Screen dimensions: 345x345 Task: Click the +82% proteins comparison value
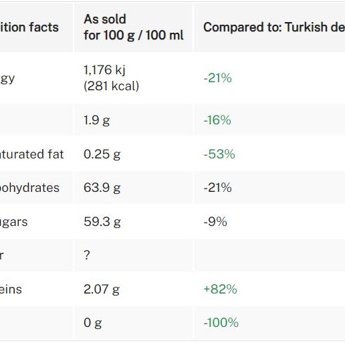[x=220, y=289]
